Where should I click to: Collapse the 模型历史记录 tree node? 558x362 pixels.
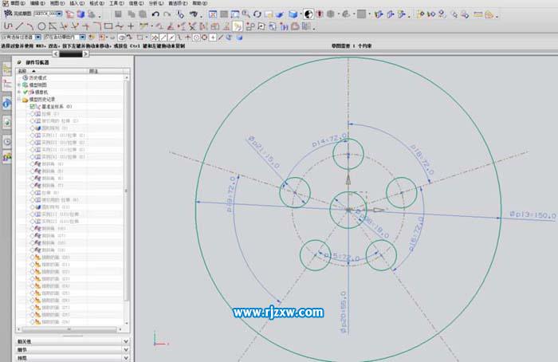tap(18, 99)
